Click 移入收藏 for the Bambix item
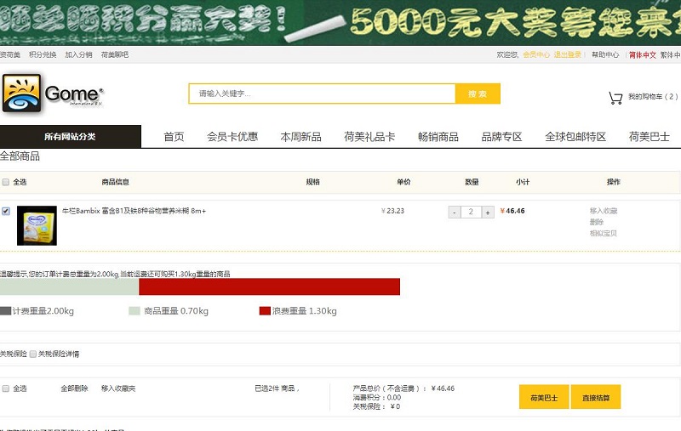This screenshot has width=681, height=431. [x=604, y=211]
